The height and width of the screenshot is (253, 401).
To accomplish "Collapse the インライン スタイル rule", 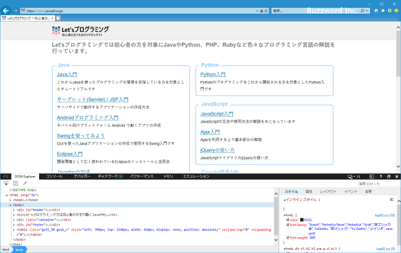I will click(x=284, y=200).
